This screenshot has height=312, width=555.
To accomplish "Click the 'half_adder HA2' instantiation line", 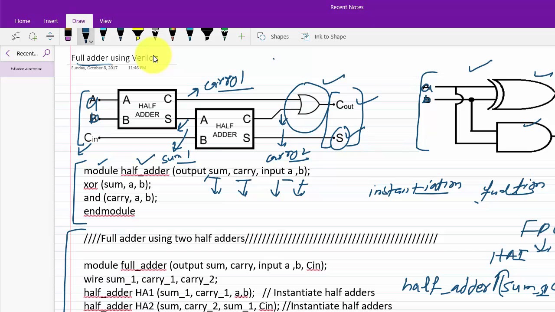I will 238,306.
